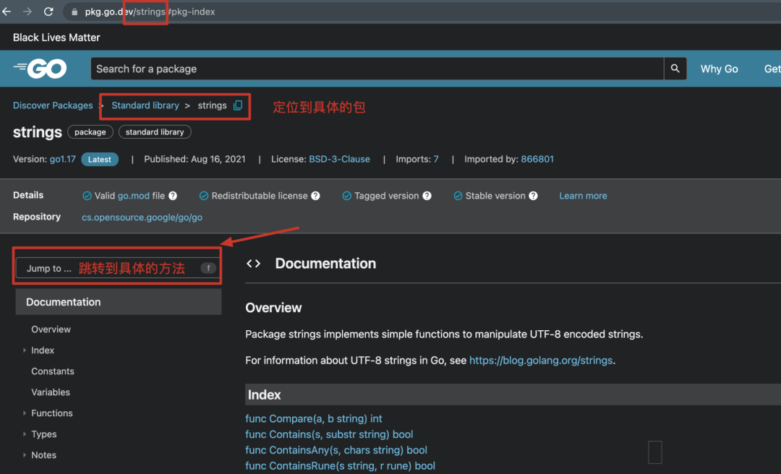Expand the Notes item in the sidebar
The height and width of the screenshot is (474, 781).
(25, 454)
